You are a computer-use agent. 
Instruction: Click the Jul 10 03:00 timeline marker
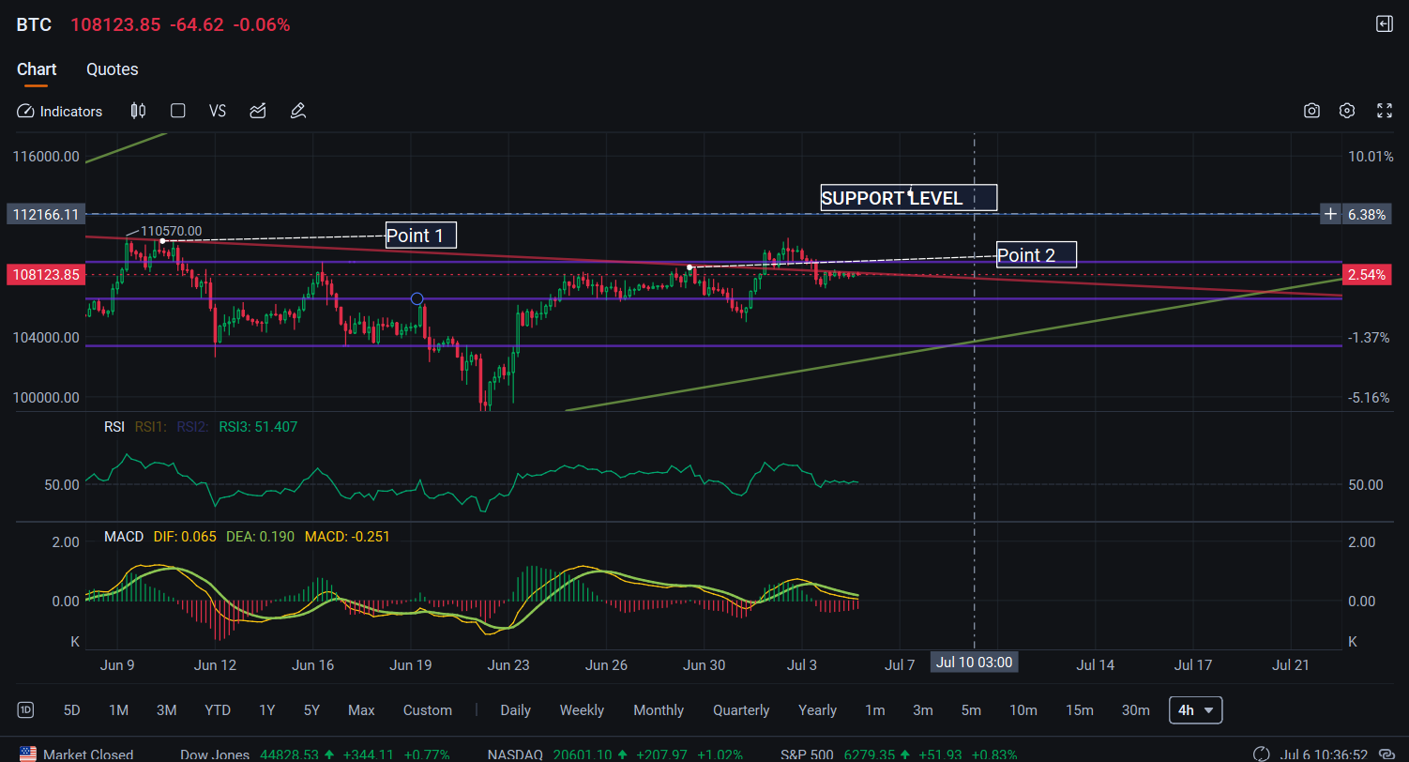(974, 662)
